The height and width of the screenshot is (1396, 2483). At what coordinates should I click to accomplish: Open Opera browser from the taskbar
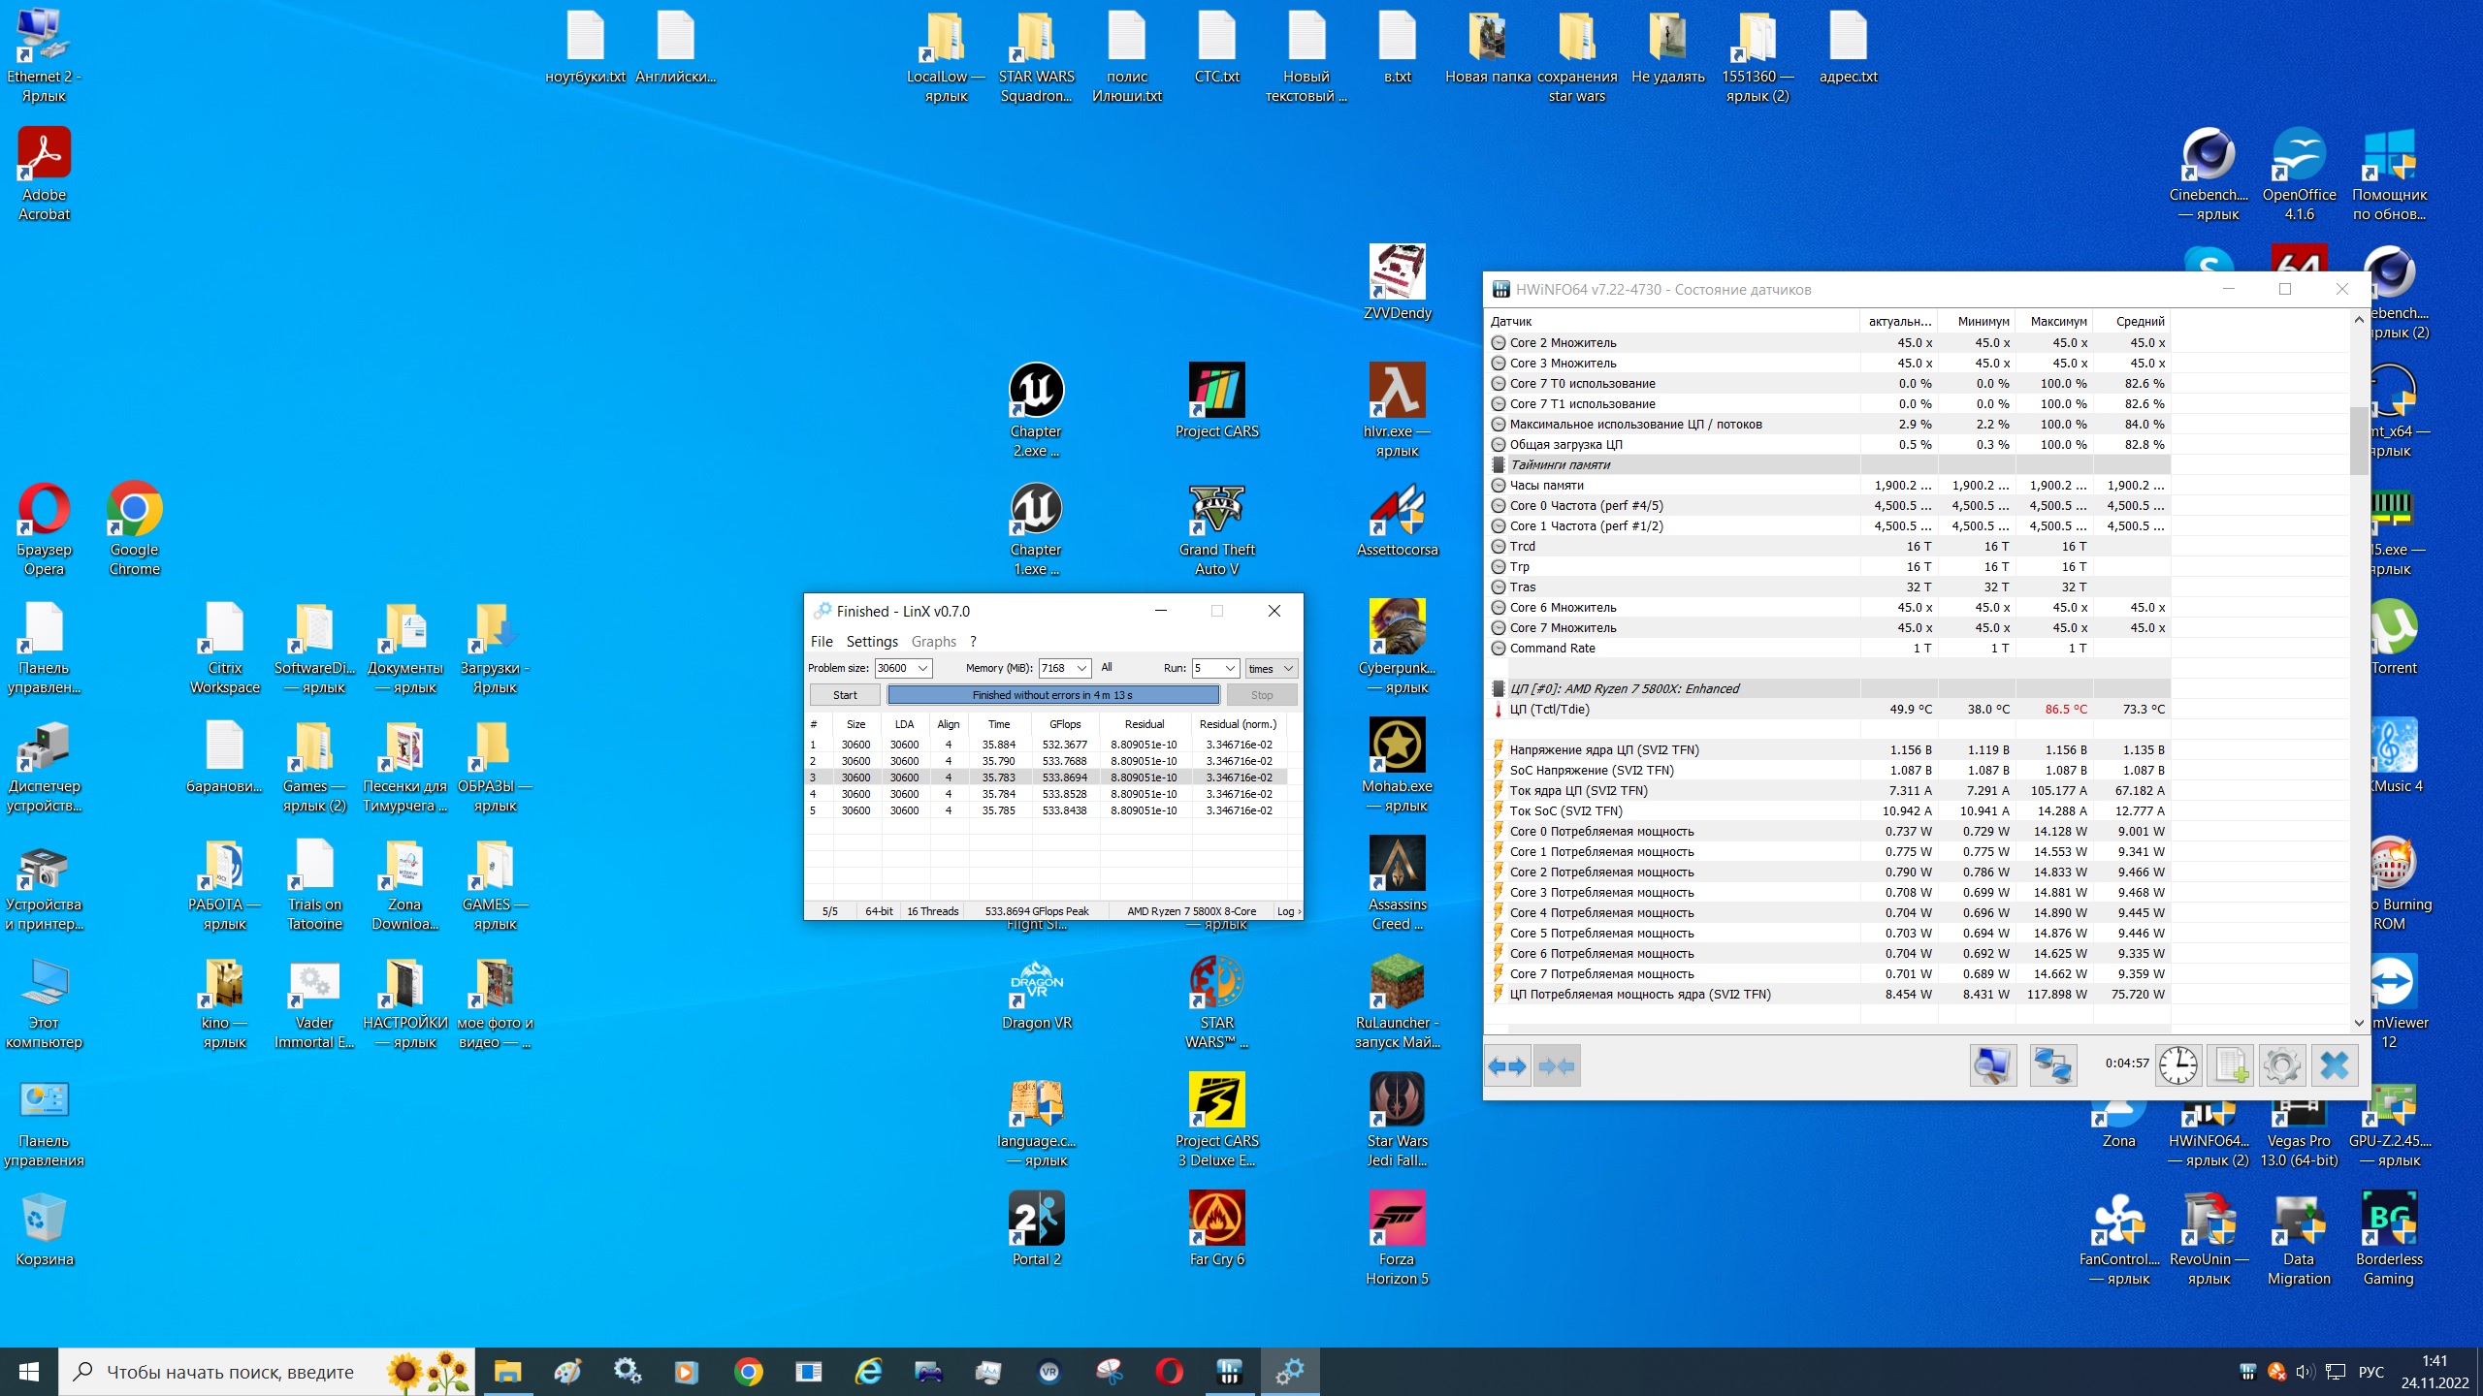pyautogui.click(x=1169, y=1372)
